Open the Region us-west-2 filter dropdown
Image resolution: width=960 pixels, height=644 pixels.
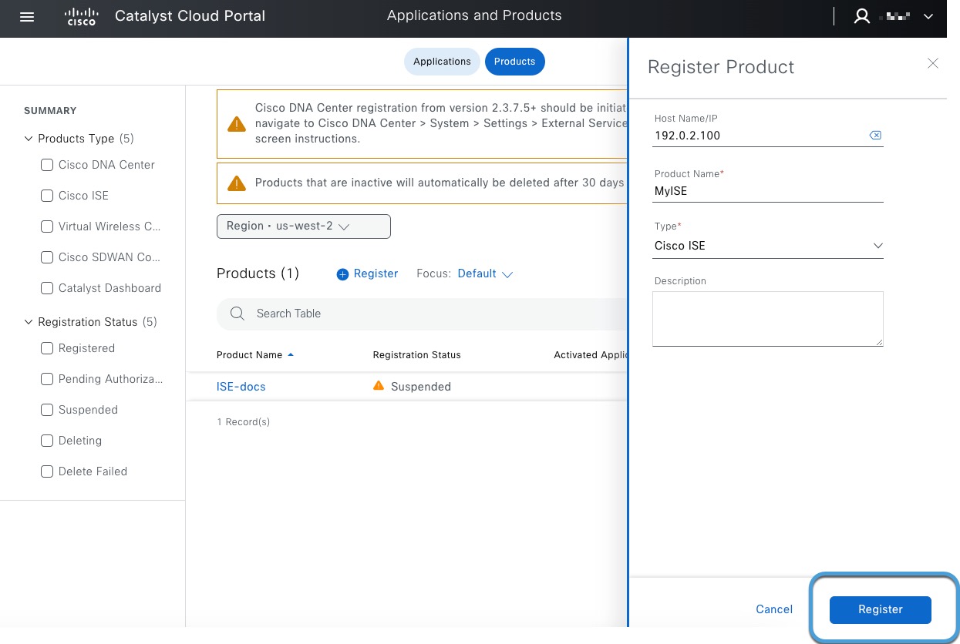tap(303, 226)
